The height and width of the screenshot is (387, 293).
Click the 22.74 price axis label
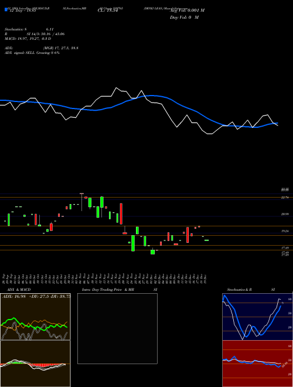tap(285, 198)
